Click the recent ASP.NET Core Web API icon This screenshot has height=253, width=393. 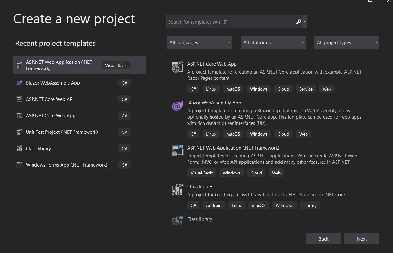coord(20,99)
